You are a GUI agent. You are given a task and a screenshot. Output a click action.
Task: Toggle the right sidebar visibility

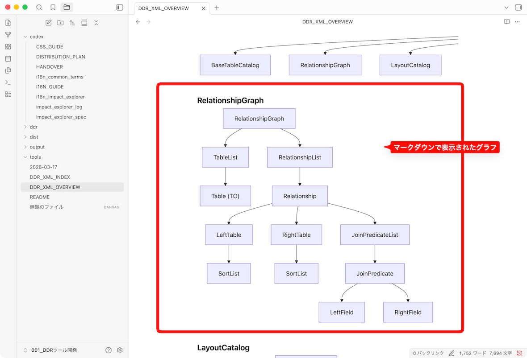[518, 8]
